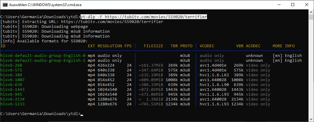The image size is (314, 122).
Task: Select the hlsv6-268 format ID
Action: [x=11, y=65]
